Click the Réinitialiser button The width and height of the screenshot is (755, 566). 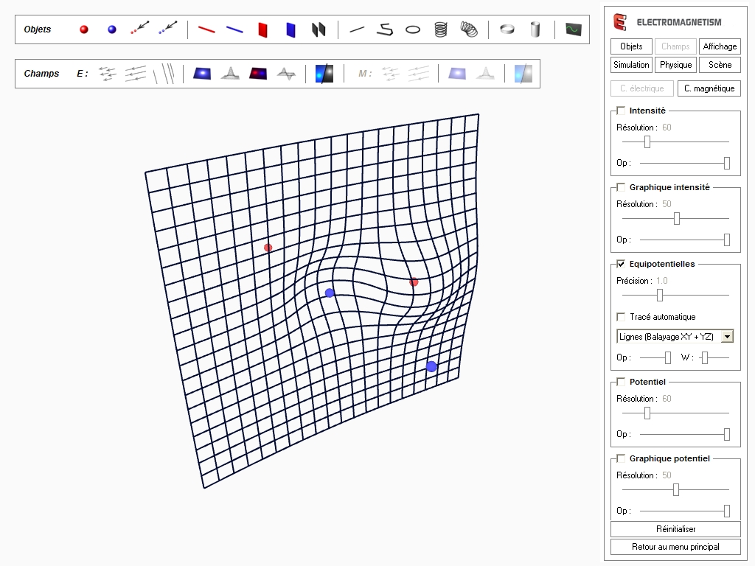[x=675, y=529]
